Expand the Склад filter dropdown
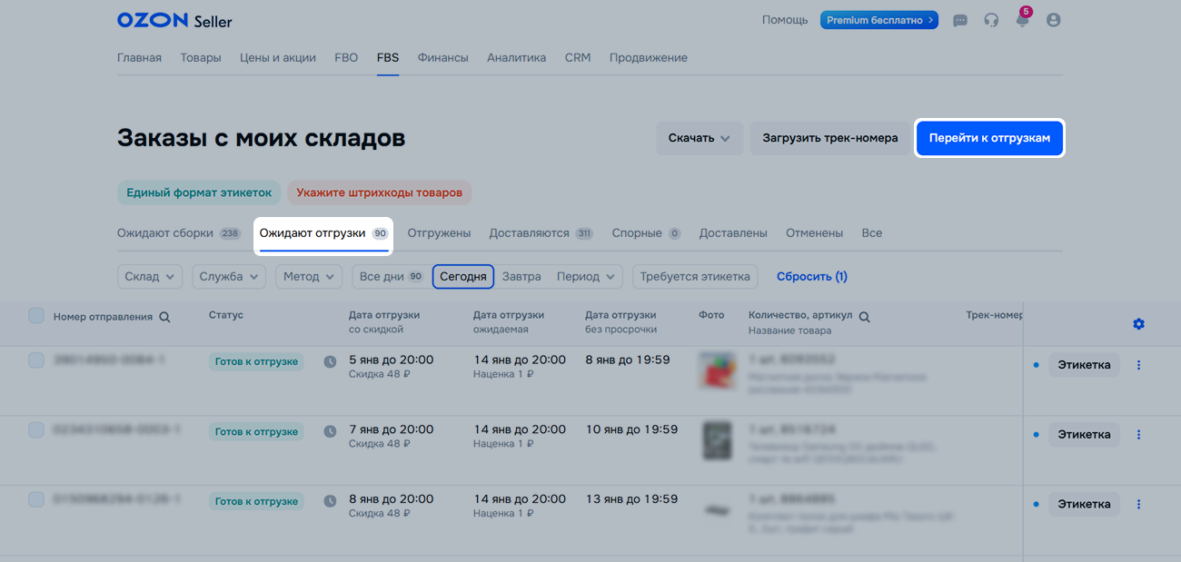1181x562 pixels. pos(150,277)
